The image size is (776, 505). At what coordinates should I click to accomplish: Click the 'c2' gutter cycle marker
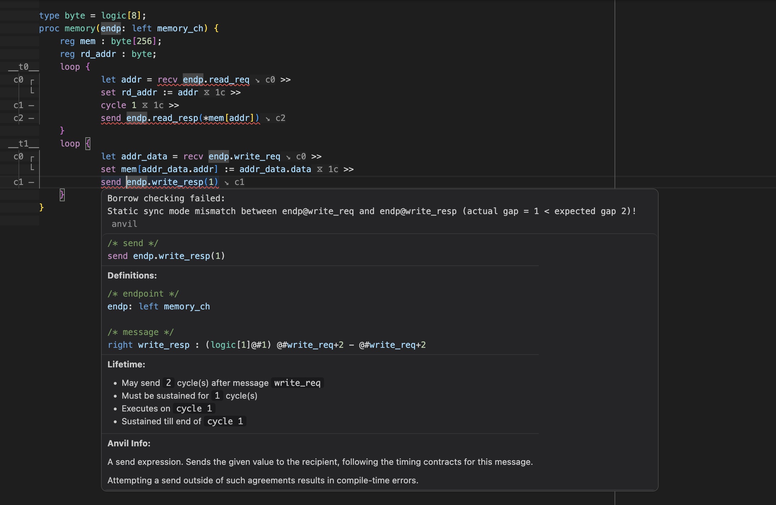pyautogui.click(x=18, y=118)
